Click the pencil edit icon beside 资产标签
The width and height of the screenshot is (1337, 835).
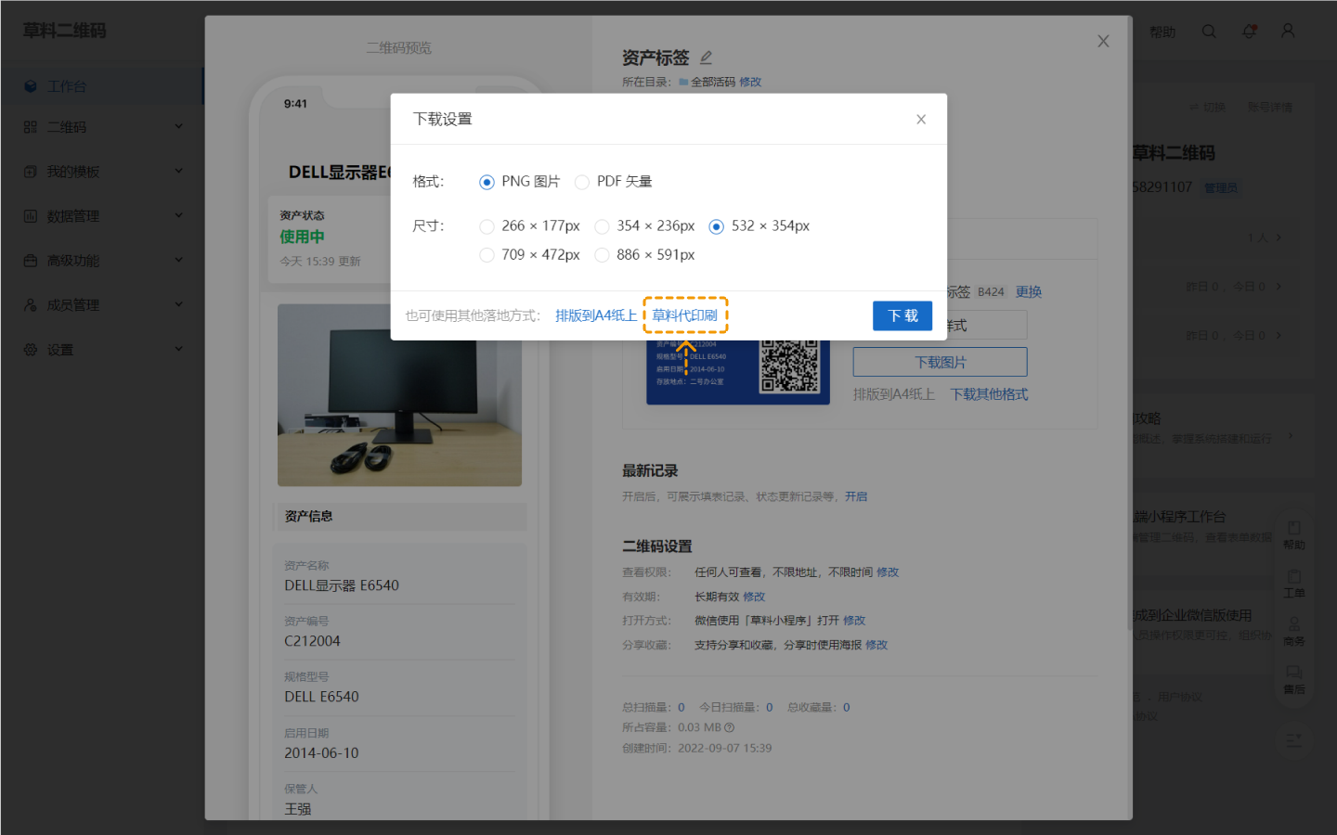coord(706,58)
